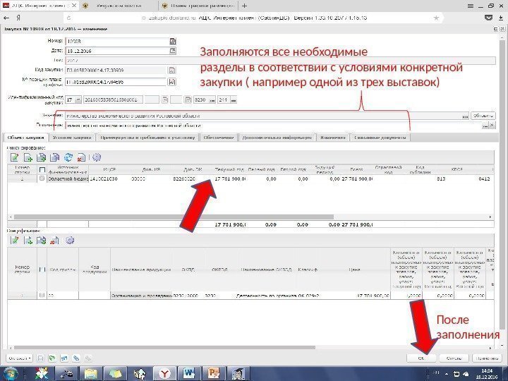508x381 pixels.
Task: Click the delete row icon in the financing toolbar
Action: [x=81, y=157]
